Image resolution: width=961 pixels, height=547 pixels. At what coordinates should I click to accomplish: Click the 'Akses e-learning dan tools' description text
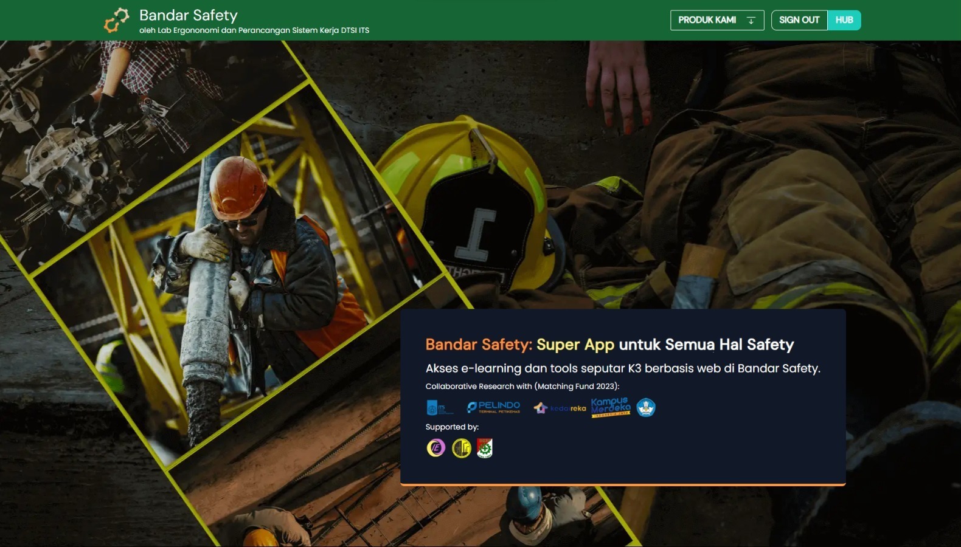point(623,368)
